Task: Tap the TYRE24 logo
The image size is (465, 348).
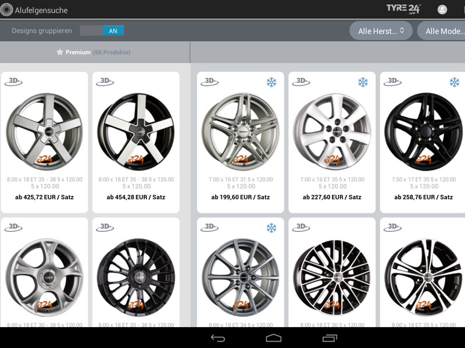Action: coord(403,9)
